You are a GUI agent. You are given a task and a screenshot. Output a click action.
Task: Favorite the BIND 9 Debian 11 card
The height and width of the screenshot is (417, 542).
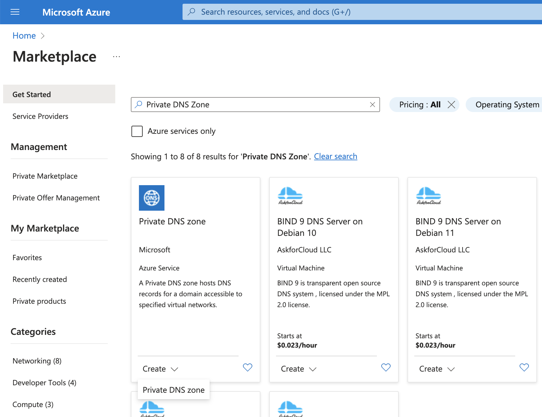[524, 368]
